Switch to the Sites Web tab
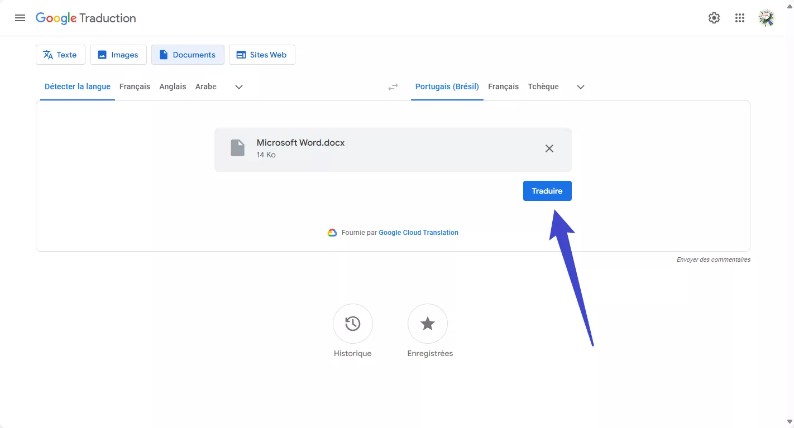The image size is (794, 428). point(262,55)
